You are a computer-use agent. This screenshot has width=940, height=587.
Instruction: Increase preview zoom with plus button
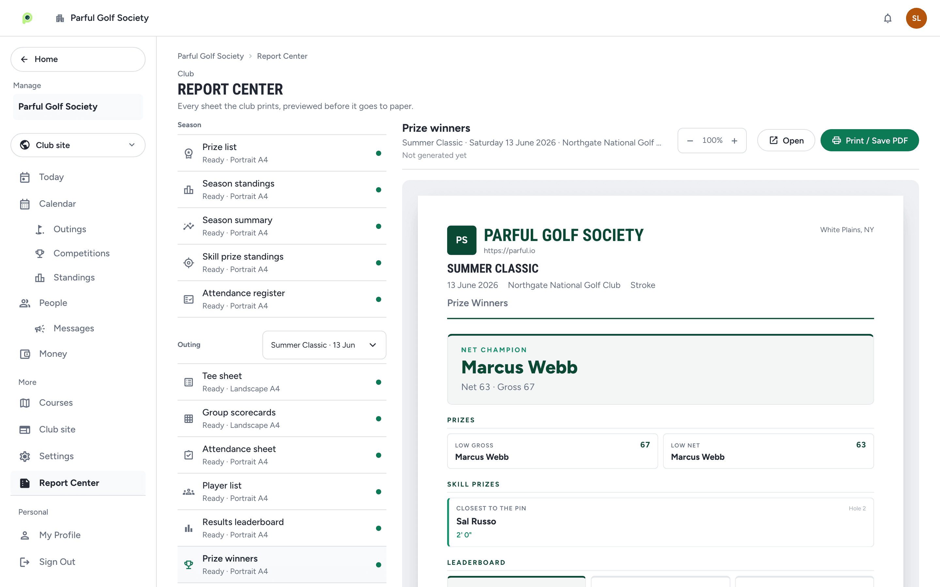pos(734,141)
